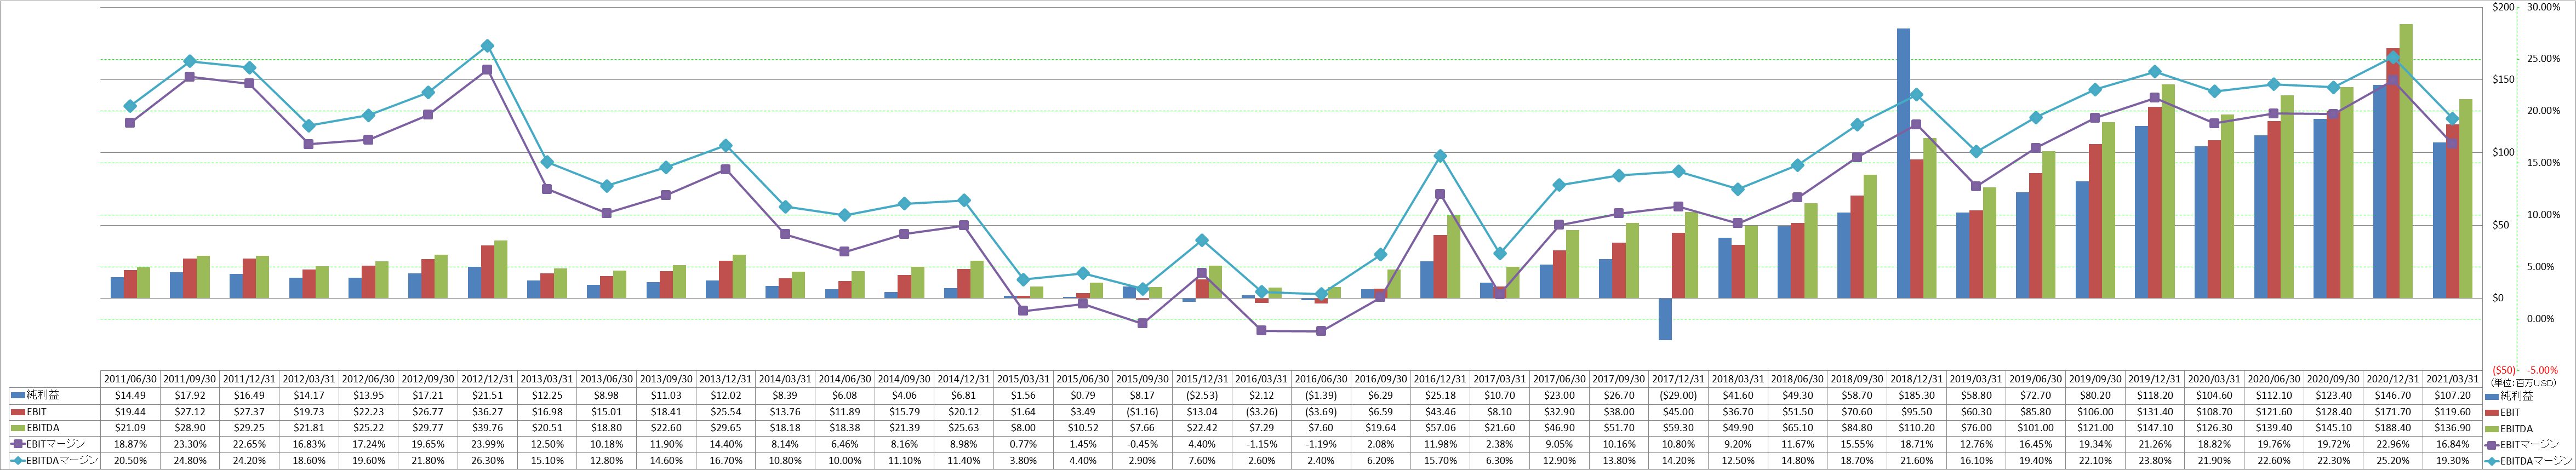Click the $110.20 EBITDA cell
The image size is (2576, 470).
(x=1916, y=428)
